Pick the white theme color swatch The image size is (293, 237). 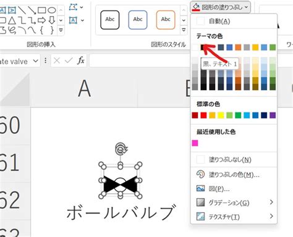pyautogui.click(x=195, y=48)
